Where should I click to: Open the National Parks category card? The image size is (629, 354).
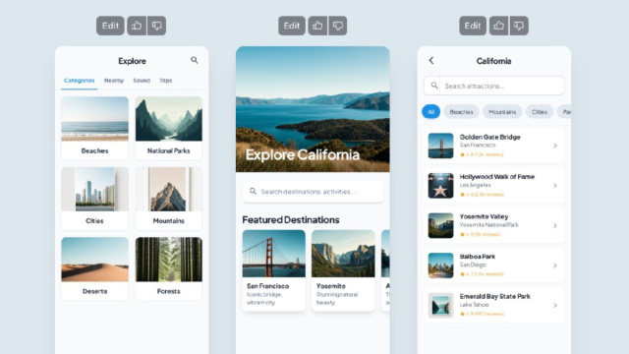pos(169,128)
